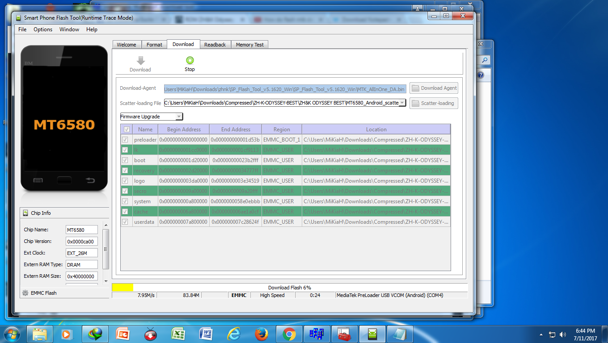The width and height of the screenshot is (608, 343).
Task: Click the blue help icon in the rear window
Action: click(x=481, y=75)
